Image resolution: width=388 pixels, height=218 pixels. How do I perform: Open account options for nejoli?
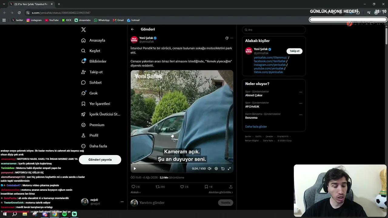tap(122, 202)
